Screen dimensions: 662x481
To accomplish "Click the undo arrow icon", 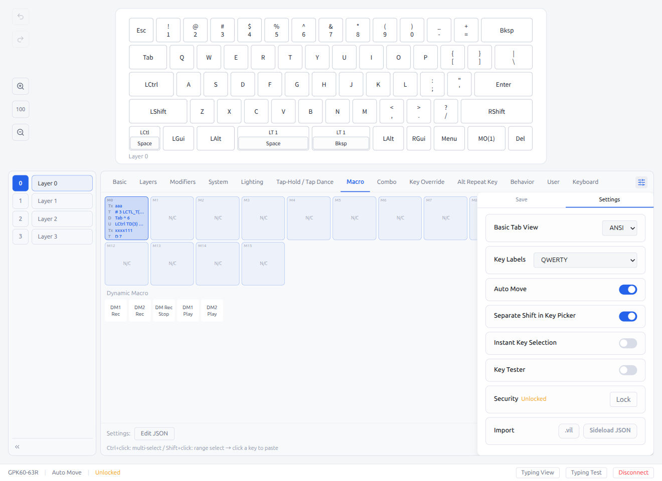I will click(20, 16).
